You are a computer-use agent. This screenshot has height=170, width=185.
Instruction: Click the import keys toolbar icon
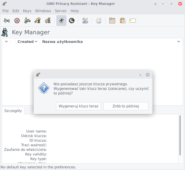point(37,21)
